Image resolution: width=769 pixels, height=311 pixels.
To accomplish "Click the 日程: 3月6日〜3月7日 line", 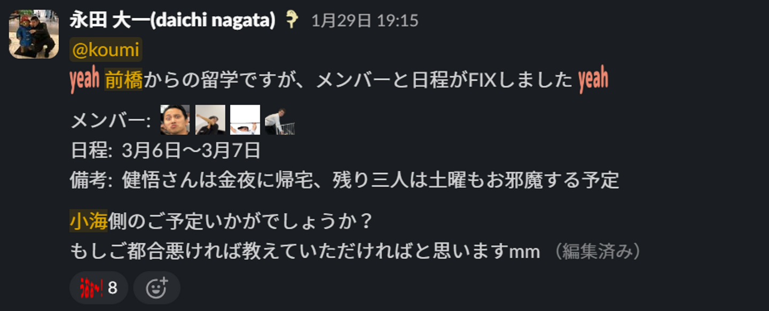I will pyautogui.click(x=166, y=150).
